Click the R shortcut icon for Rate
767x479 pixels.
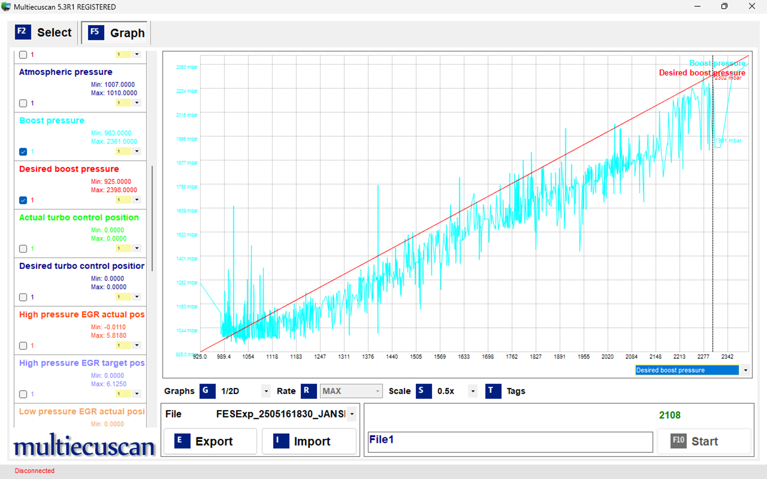(308, 391)
